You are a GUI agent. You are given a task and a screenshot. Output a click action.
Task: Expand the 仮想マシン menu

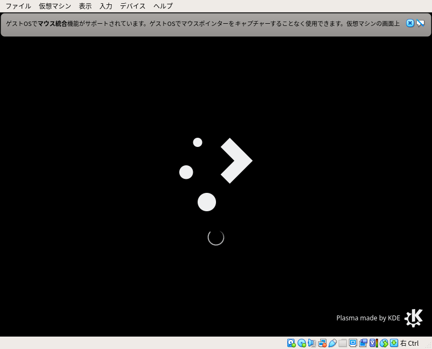(x=54, y=6)
